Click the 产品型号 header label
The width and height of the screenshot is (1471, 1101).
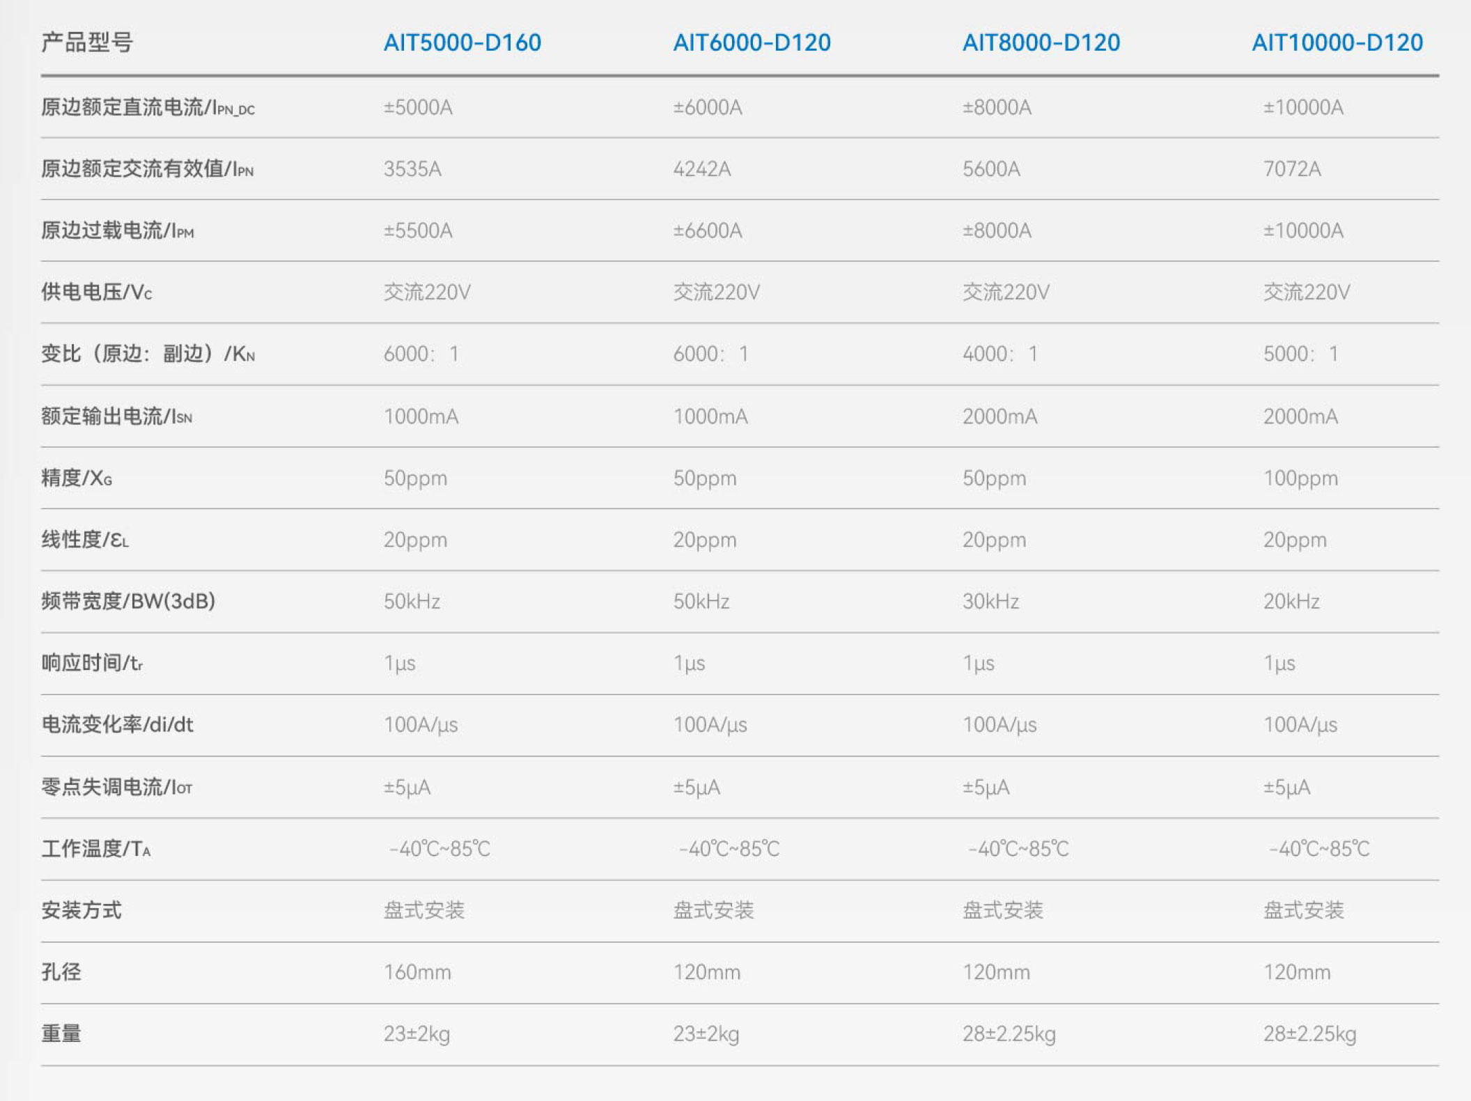point(87,42)
